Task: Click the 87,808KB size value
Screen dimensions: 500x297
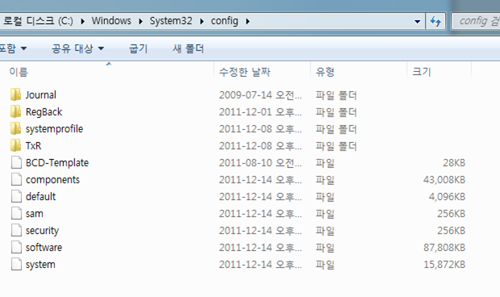Action: point(444,247)
